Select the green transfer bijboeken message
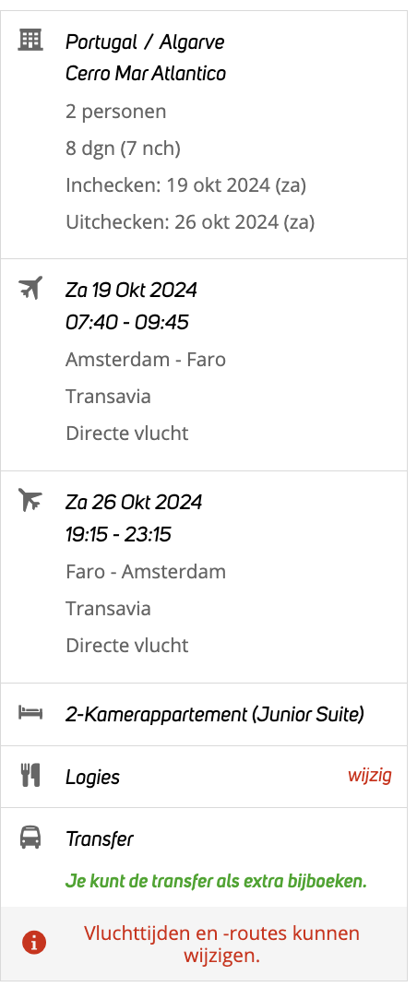The image size is (417, 987). 216,881
